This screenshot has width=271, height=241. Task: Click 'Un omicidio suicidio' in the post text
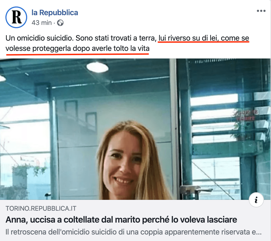click(40, 38)
